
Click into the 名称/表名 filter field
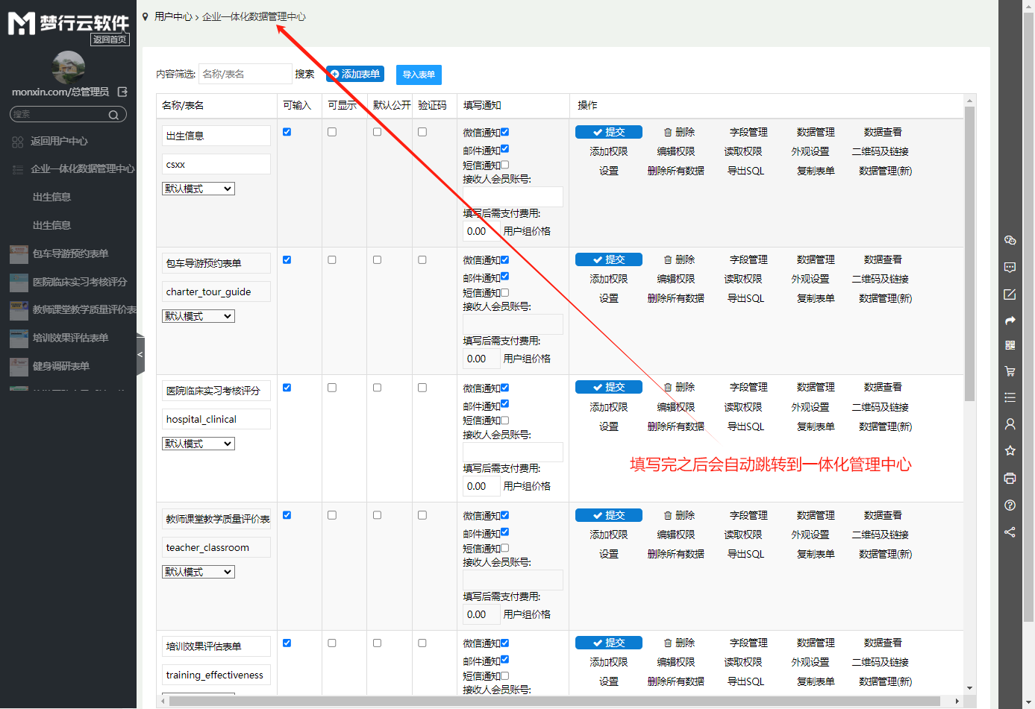[246, 74]
